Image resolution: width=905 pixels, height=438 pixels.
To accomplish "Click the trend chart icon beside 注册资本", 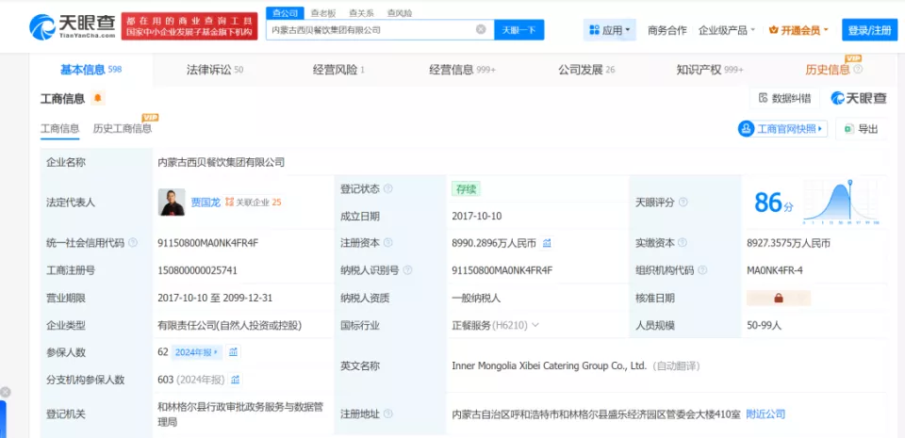I will (x=547, y=243).
